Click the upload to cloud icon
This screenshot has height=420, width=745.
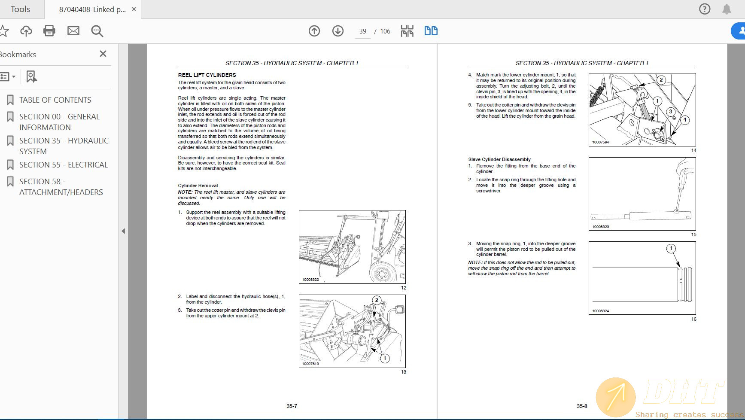pyautogui.click(x=26, y=31)
